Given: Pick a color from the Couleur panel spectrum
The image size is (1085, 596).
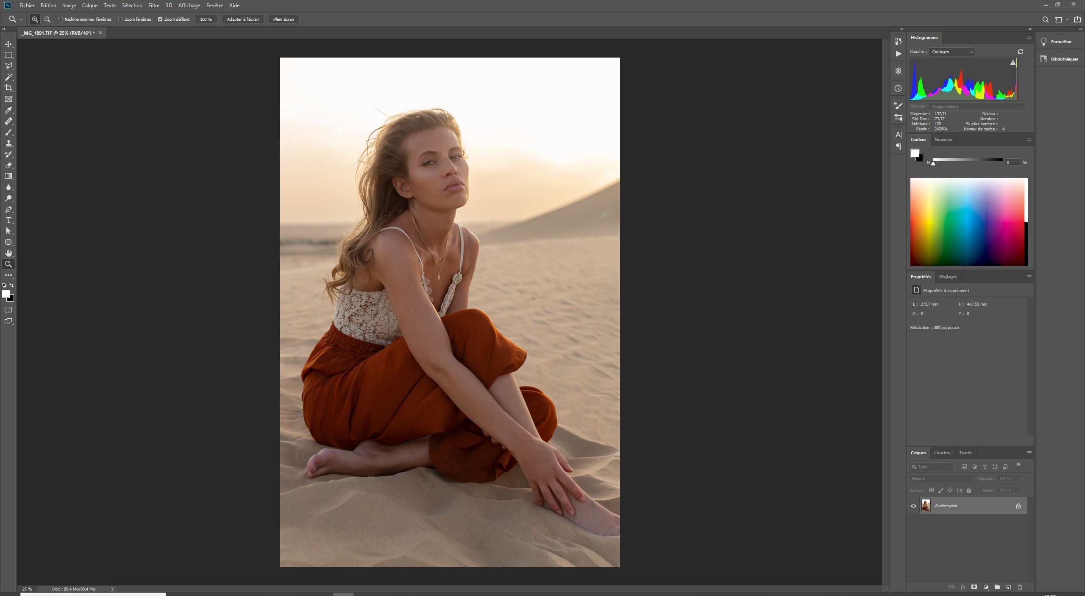Looking at the screenshot, I should click(x=968, y=222).
